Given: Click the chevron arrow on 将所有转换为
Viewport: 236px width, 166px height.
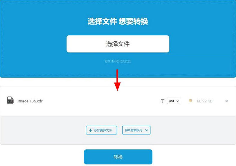Looking at the screenshot, I should 147,130.
